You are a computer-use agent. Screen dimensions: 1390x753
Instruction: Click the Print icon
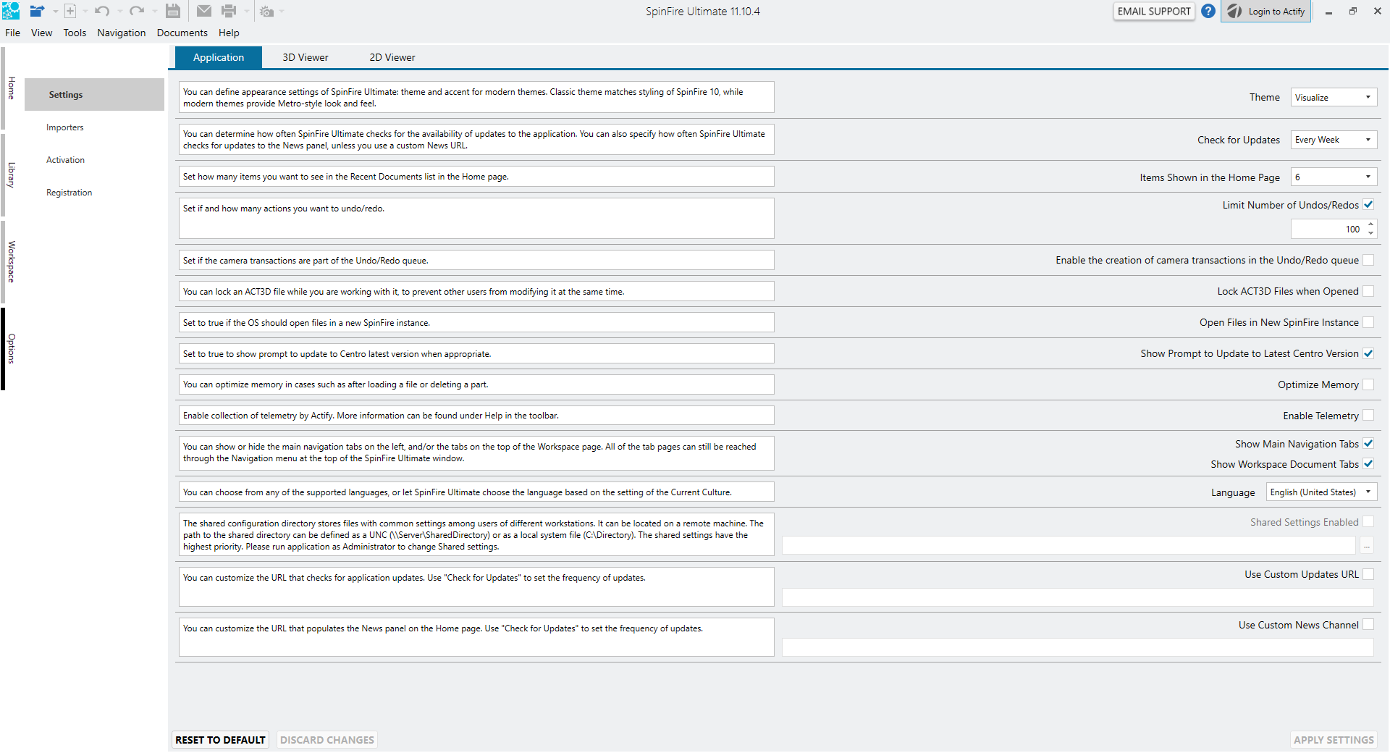[x=229, y=11]
